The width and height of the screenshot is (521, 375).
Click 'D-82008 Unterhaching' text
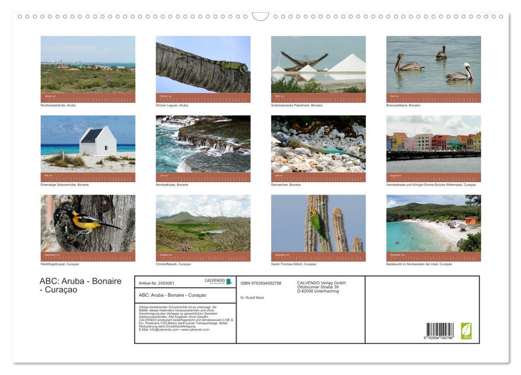click(x=318, y=291)
